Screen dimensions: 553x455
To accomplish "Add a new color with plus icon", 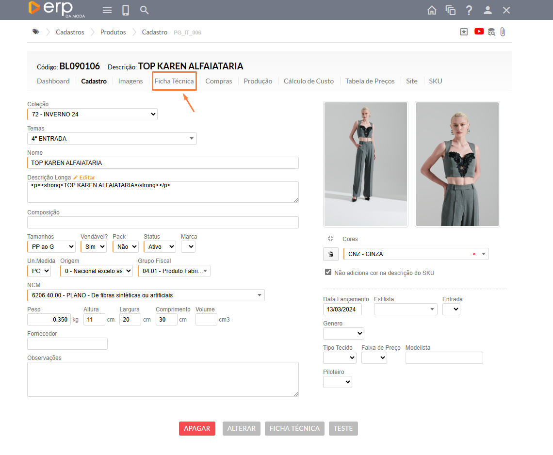I will [x=331, y=239].
